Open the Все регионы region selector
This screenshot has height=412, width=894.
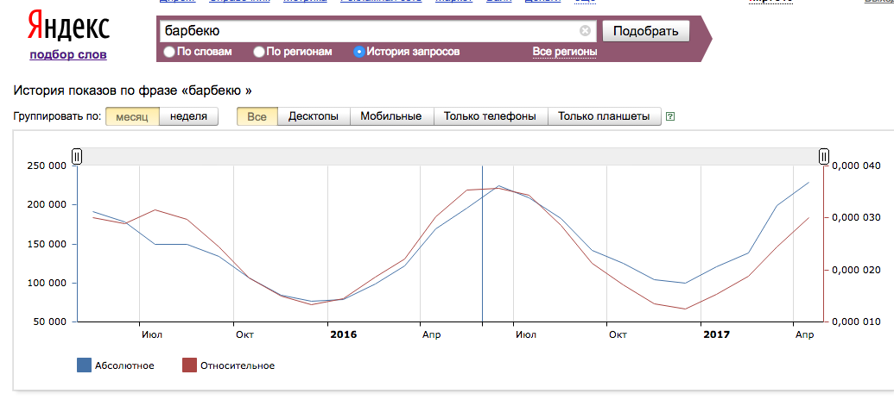(x=564, y=52)
